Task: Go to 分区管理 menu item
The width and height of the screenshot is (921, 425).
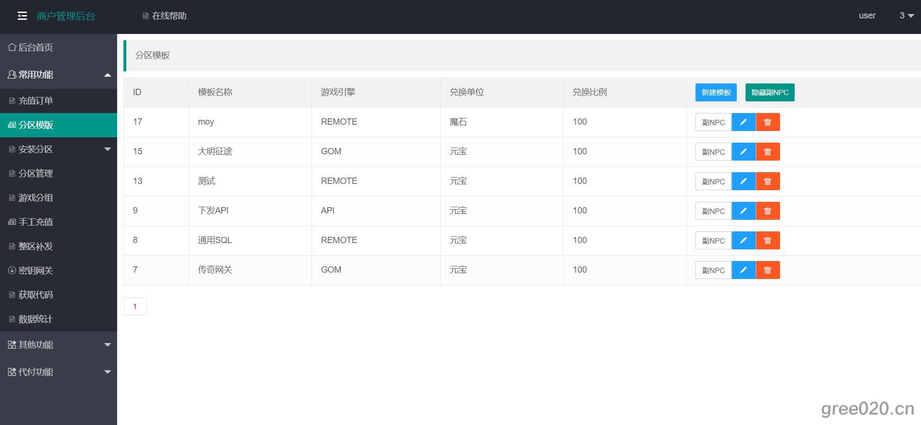Action: pos(35,174)
